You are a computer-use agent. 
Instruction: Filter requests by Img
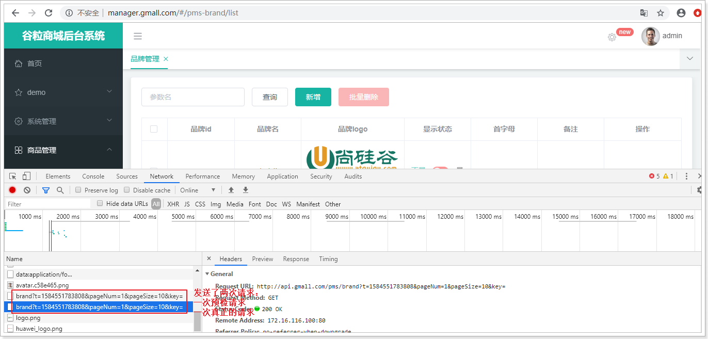(x=216, y=204)
